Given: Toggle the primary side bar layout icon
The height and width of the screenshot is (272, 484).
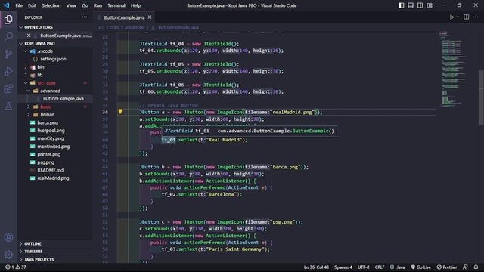Looking at the screenshot, I should click(x=401, y=5).
